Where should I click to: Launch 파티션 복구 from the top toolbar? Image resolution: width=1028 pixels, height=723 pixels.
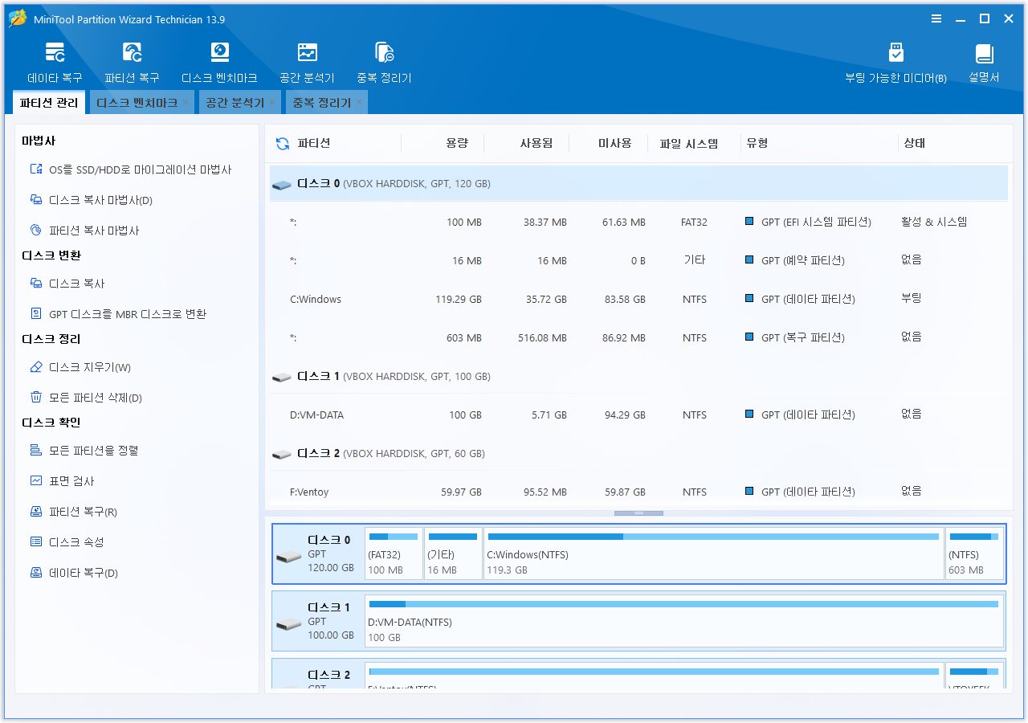pos(132,63)
